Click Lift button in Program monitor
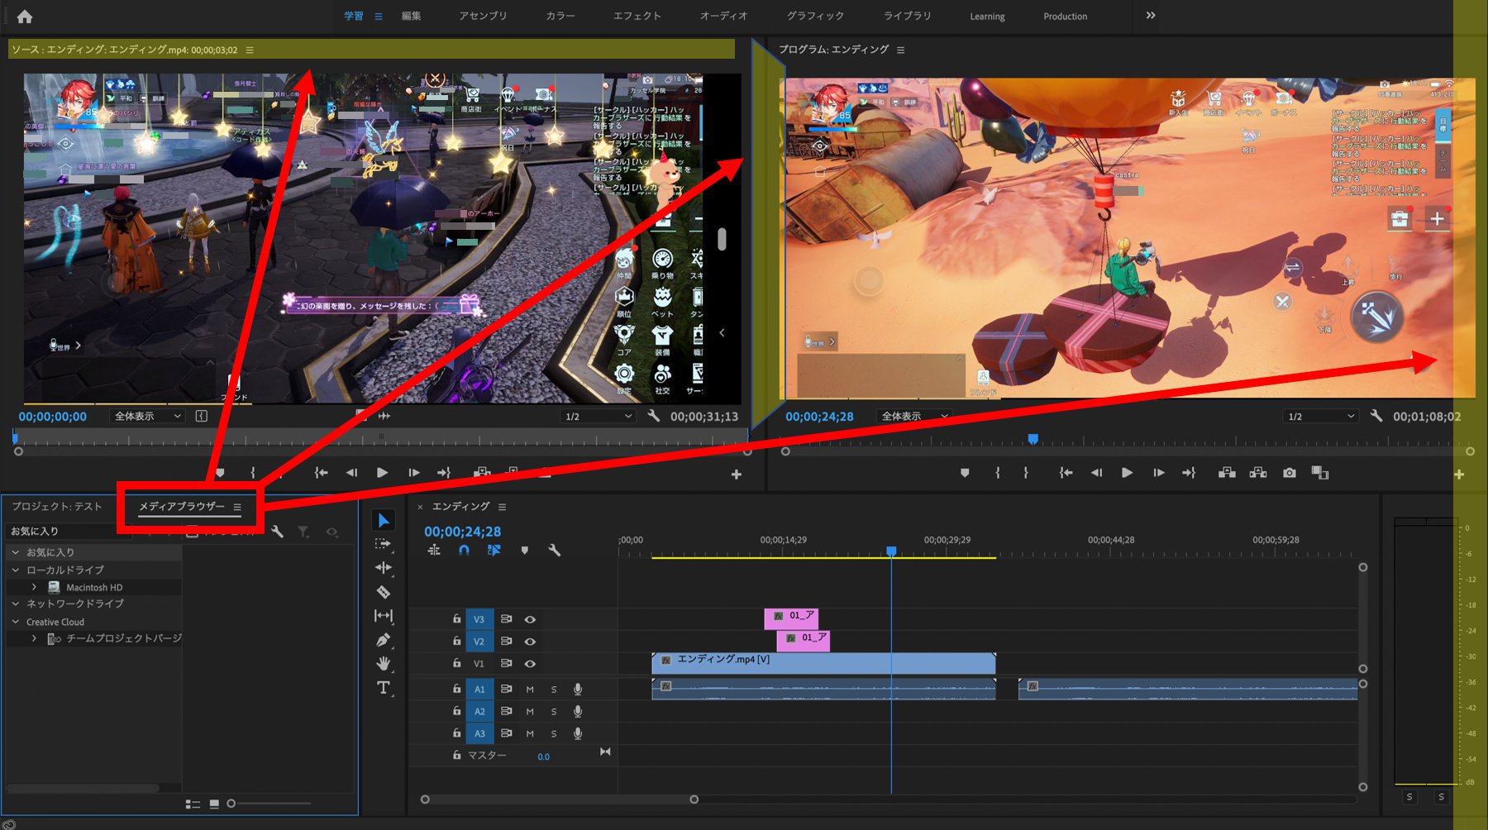The image size is (1488, 830). coord(1227,473)
